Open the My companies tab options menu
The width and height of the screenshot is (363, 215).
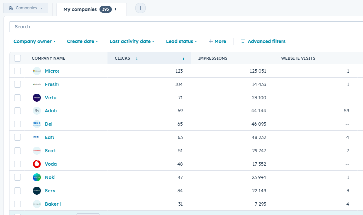pyautogui.click(x=116, y=10)
